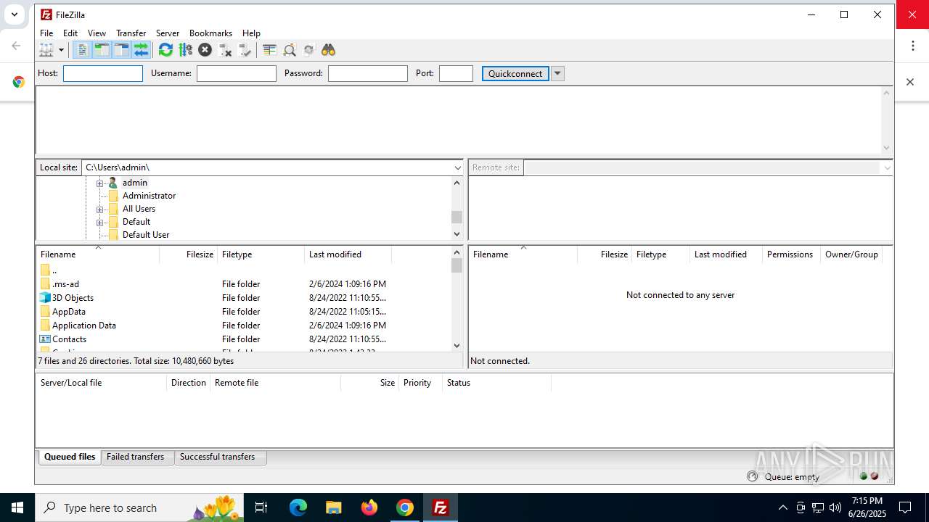Open the Windows Start menu
Image resolution: width=929 pixels, height=522 pixels.
point(17,507)
